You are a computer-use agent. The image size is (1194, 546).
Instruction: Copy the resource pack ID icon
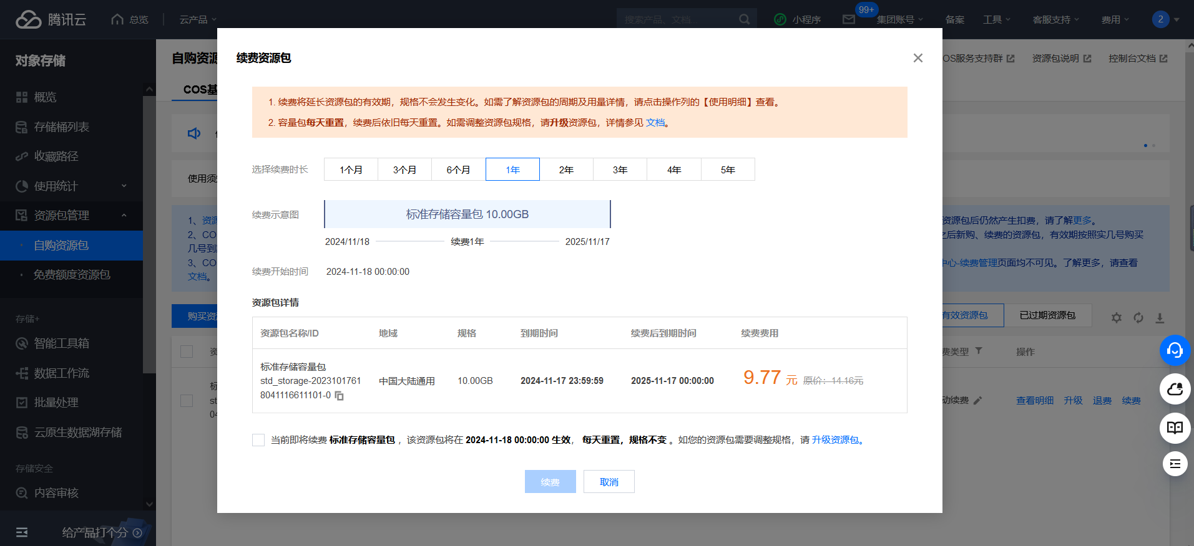pos(340,396)
